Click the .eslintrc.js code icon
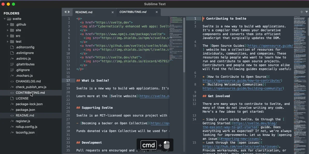Viewport: 309px width, 154px height. (x=12, y=59)
